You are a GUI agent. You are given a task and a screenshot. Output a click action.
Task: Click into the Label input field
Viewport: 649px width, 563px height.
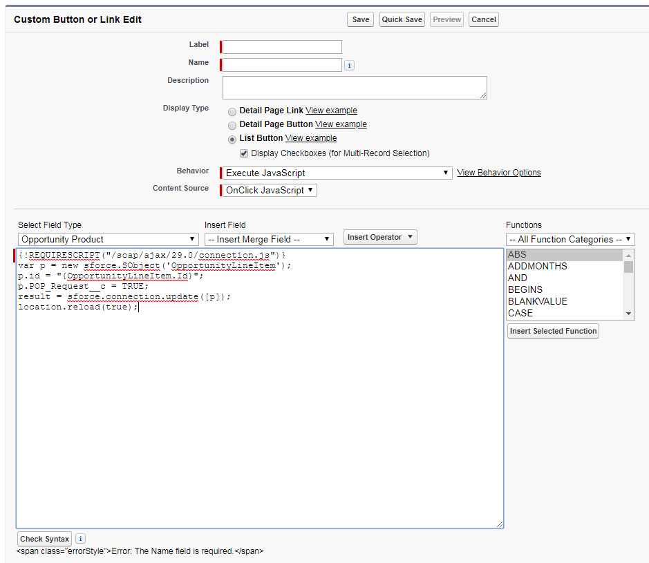(282, 47)
